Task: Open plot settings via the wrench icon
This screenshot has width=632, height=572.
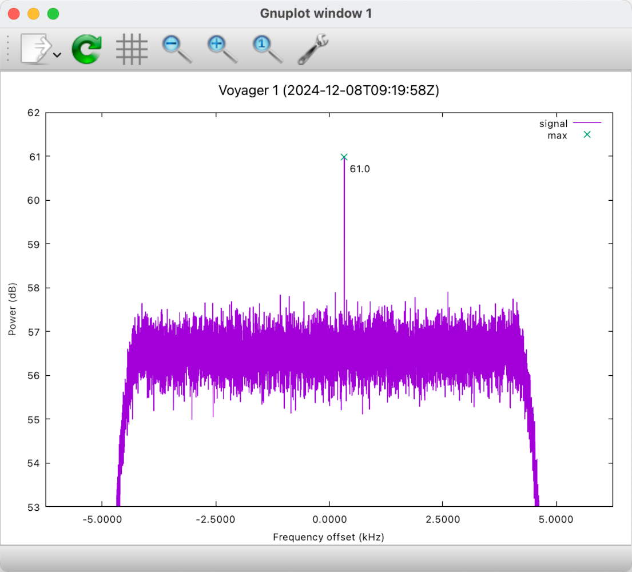Action: point(312,49)
